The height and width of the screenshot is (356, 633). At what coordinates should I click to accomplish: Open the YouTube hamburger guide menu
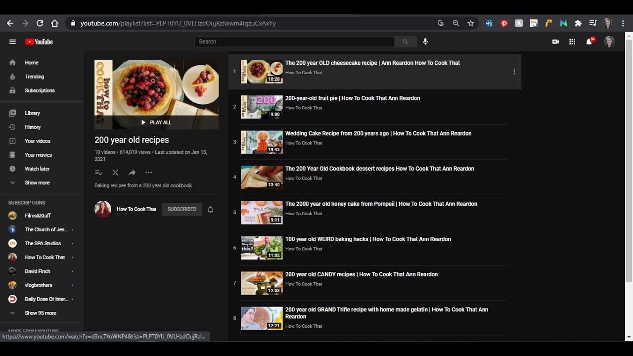12,42
